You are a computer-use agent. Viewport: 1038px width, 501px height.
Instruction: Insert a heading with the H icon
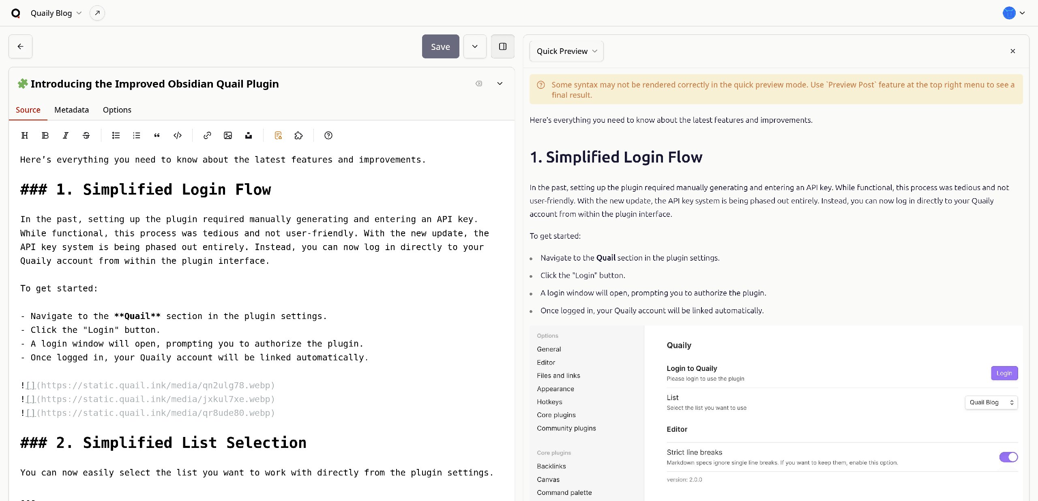coord(25,135)
